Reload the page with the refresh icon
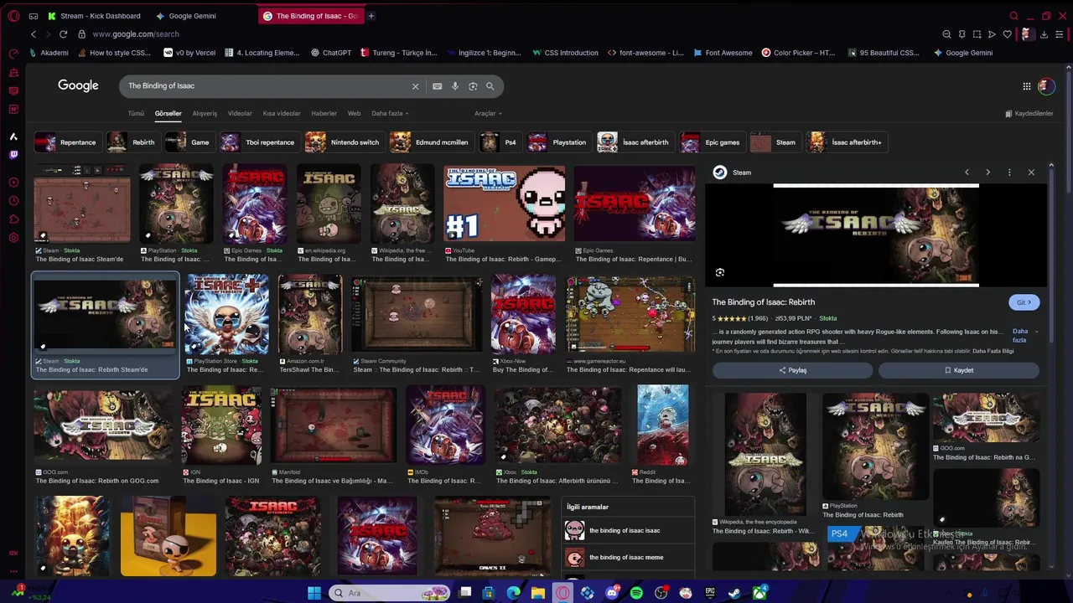 click(63, 34)
